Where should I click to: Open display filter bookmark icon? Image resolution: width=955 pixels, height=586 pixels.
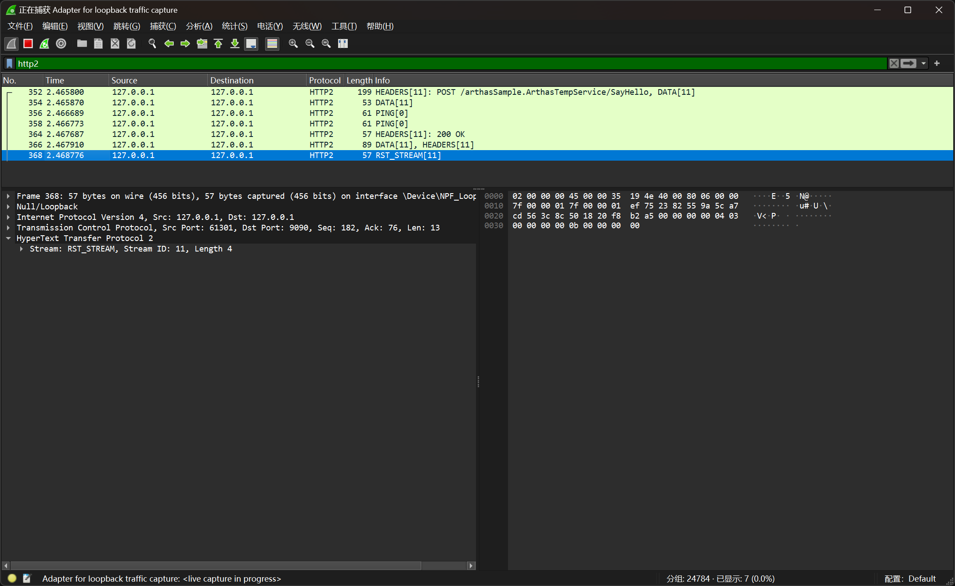pos(10,64)
